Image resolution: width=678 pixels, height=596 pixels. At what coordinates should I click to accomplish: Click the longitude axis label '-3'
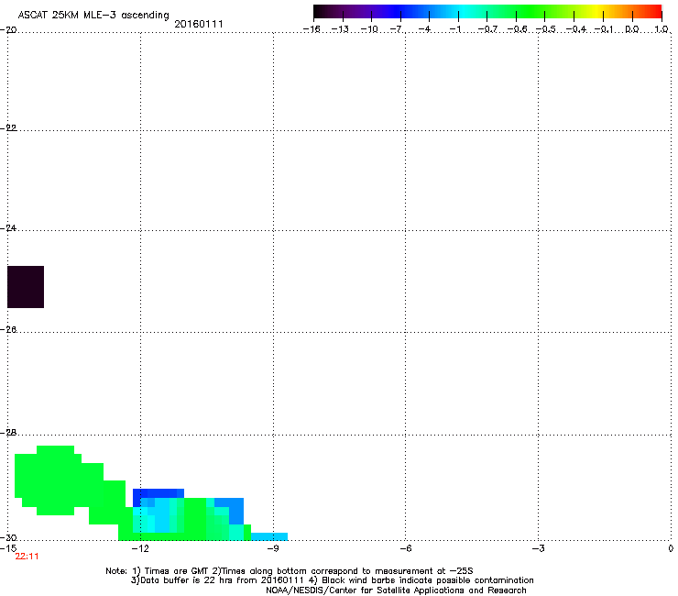(539, 548)
